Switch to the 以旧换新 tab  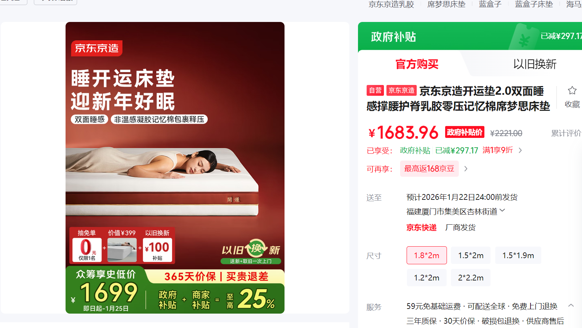(x=535, y=64)
